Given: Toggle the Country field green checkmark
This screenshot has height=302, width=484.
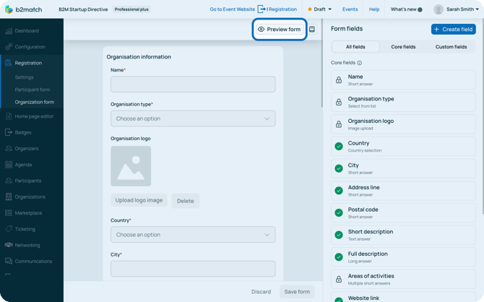Looking at the screenshot, I should pos(339,147).
